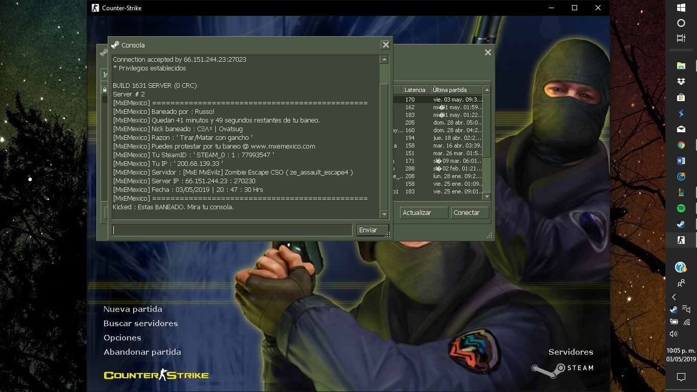Click the Consola resize grip icon beside Enviar
This screenshot has width=697, height=392.
tap(388, 234)
